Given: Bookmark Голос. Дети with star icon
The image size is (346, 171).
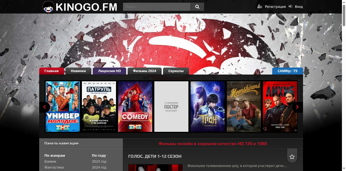Looking at the screenshot, I should pos(292,157).
